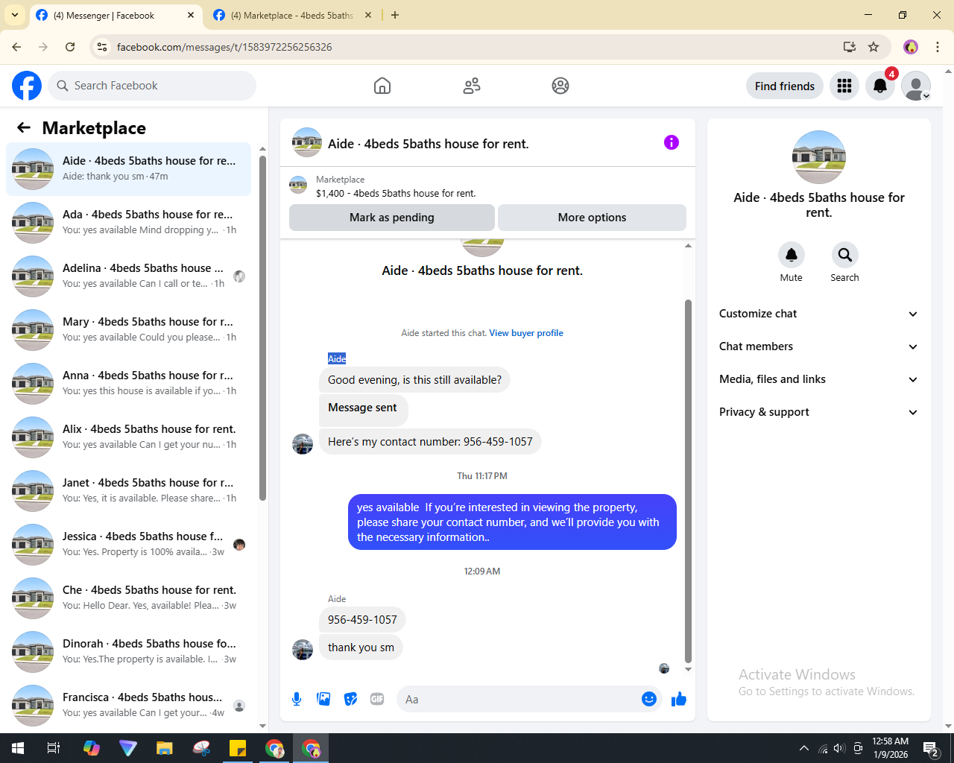Click the Search Facebook field
Screen dimensions: 954x763
pyautogui.click(x=152, y=86)
